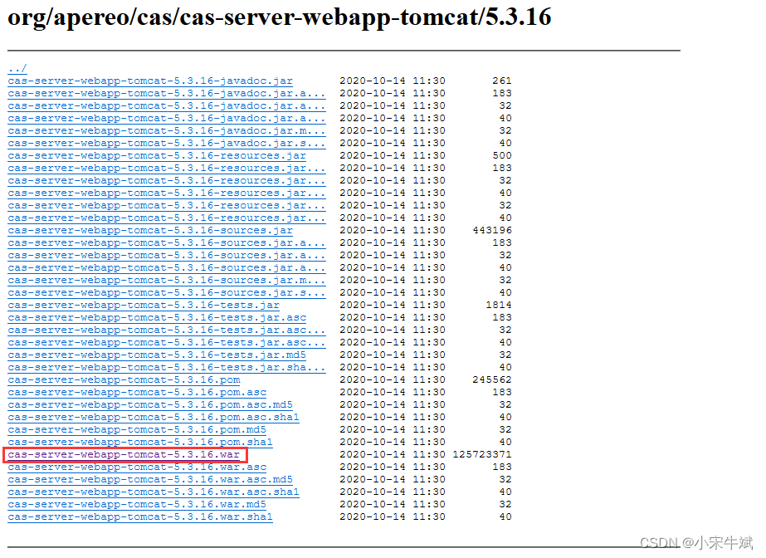Click the file size 500
Viewport: 766px width, 558px height.
click(x=502, y=155)
